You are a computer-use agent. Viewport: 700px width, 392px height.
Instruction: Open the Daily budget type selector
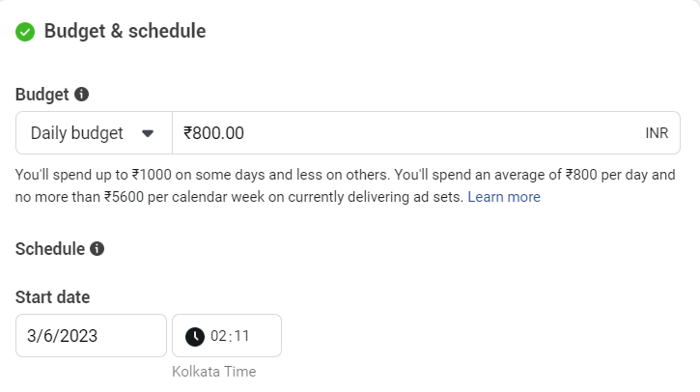point(94,133)
